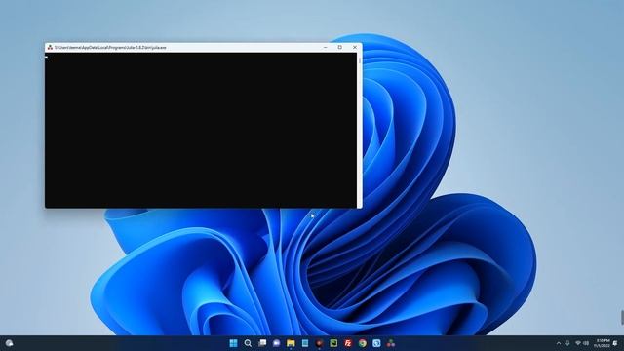Open Google Chrome from the taskbar

(x=363, y=343)
